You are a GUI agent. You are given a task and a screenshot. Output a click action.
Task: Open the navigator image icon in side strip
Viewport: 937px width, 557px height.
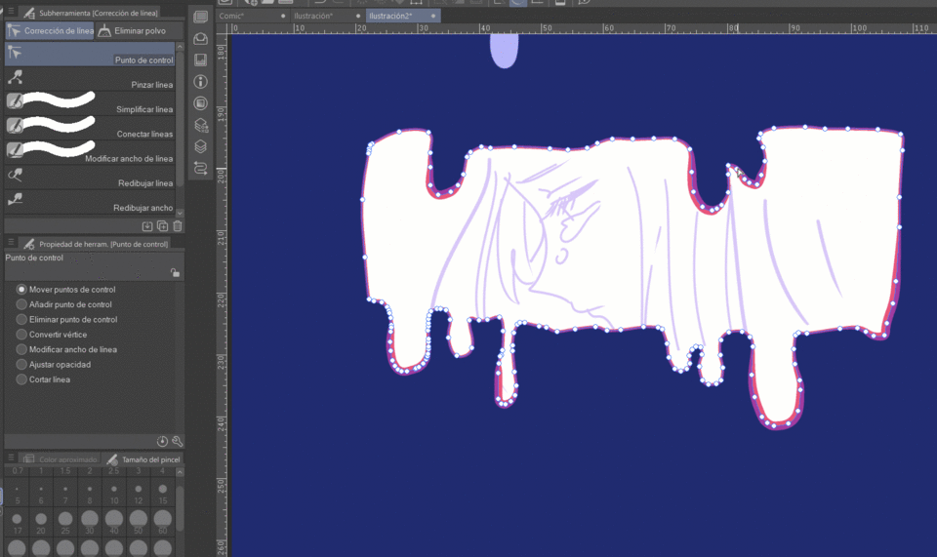[201, 60]
